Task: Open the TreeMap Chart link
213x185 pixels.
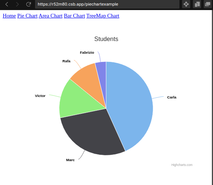Action: point(103,16)
